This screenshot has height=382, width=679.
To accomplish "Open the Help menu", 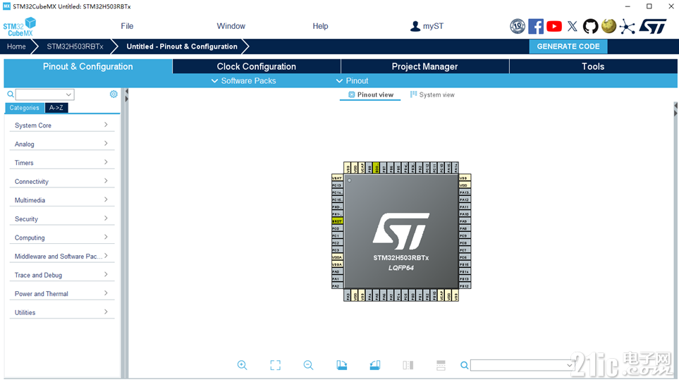I will [320, 26].
